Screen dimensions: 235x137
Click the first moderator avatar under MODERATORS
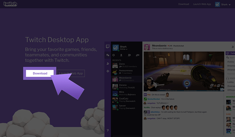tap(229, 102)
